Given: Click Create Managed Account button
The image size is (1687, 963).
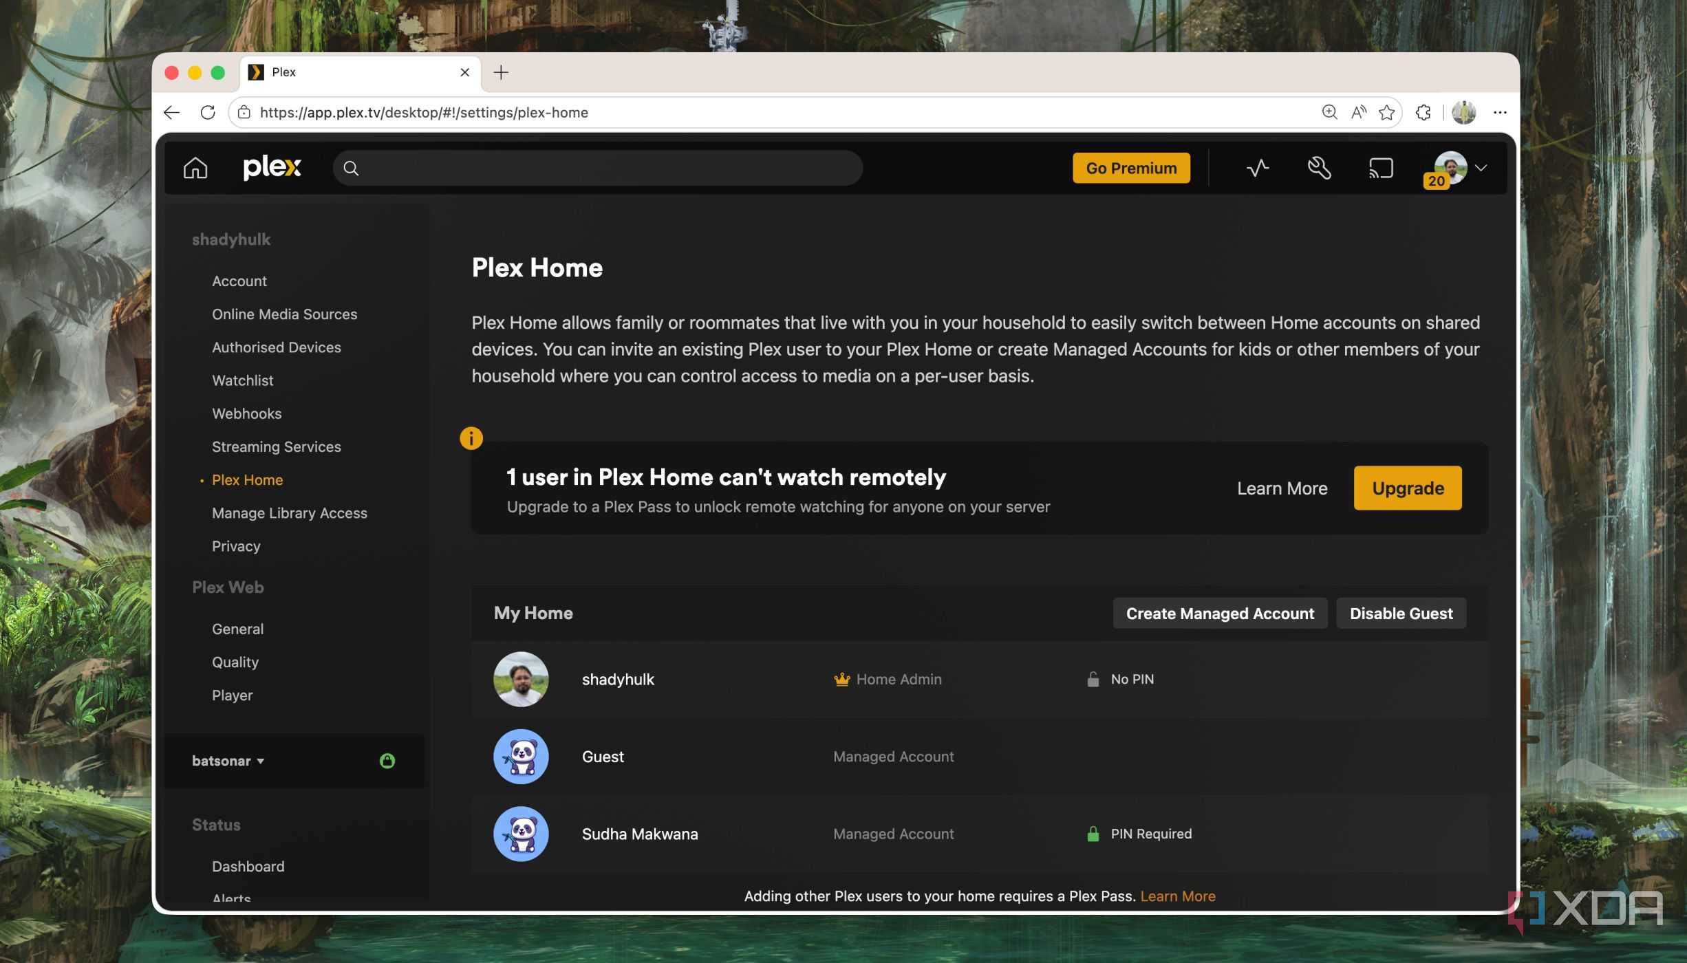Looking at the screenshot, I should [x=1220, y=613].
